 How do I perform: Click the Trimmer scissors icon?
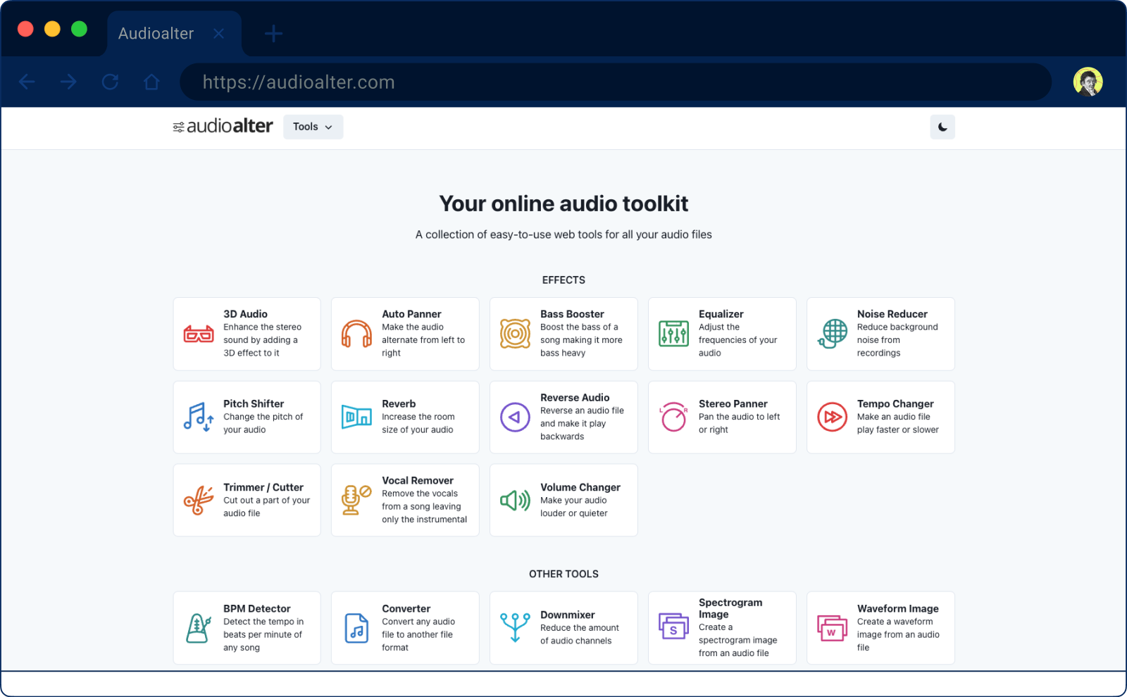click(x=198, y=500)
